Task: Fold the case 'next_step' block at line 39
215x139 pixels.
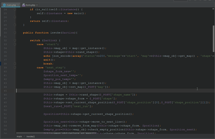Action: click(x=15, y=68)
